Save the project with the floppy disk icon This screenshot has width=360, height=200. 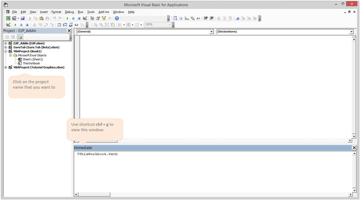click(23, 18)
